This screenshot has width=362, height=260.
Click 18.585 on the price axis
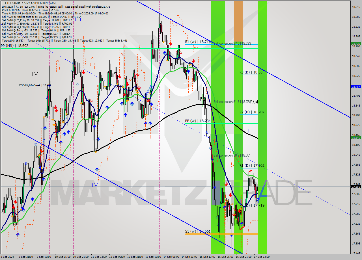point(356,66)
